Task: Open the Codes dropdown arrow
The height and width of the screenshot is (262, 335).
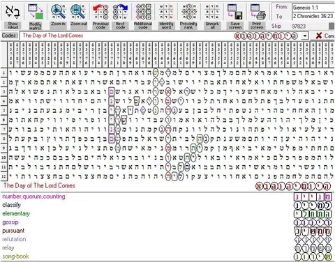Action: pyautogui.click(x=305, y=36)
